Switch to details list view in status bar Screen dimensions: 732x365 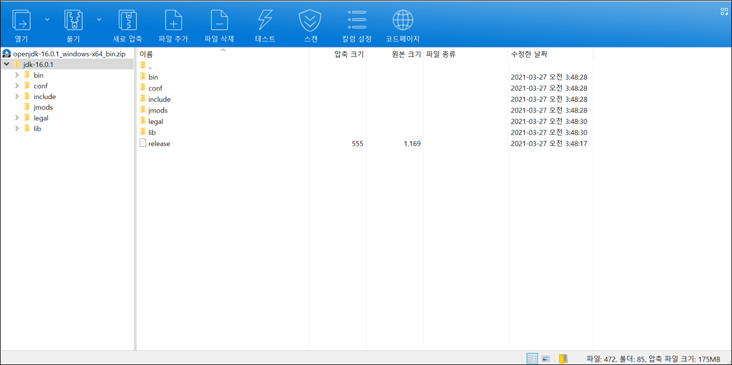click(532, 359)
